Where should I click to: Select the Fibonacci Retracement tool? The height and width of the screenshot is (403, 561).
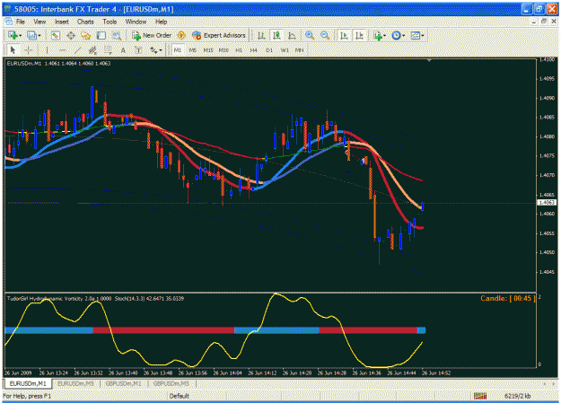[108, 50]
